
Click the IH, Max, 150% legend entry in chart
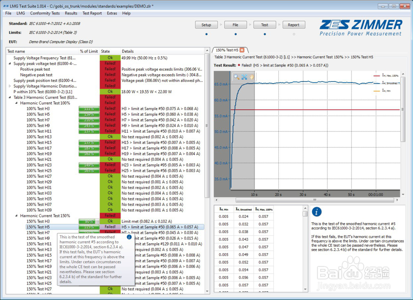(x=386, y=75)
